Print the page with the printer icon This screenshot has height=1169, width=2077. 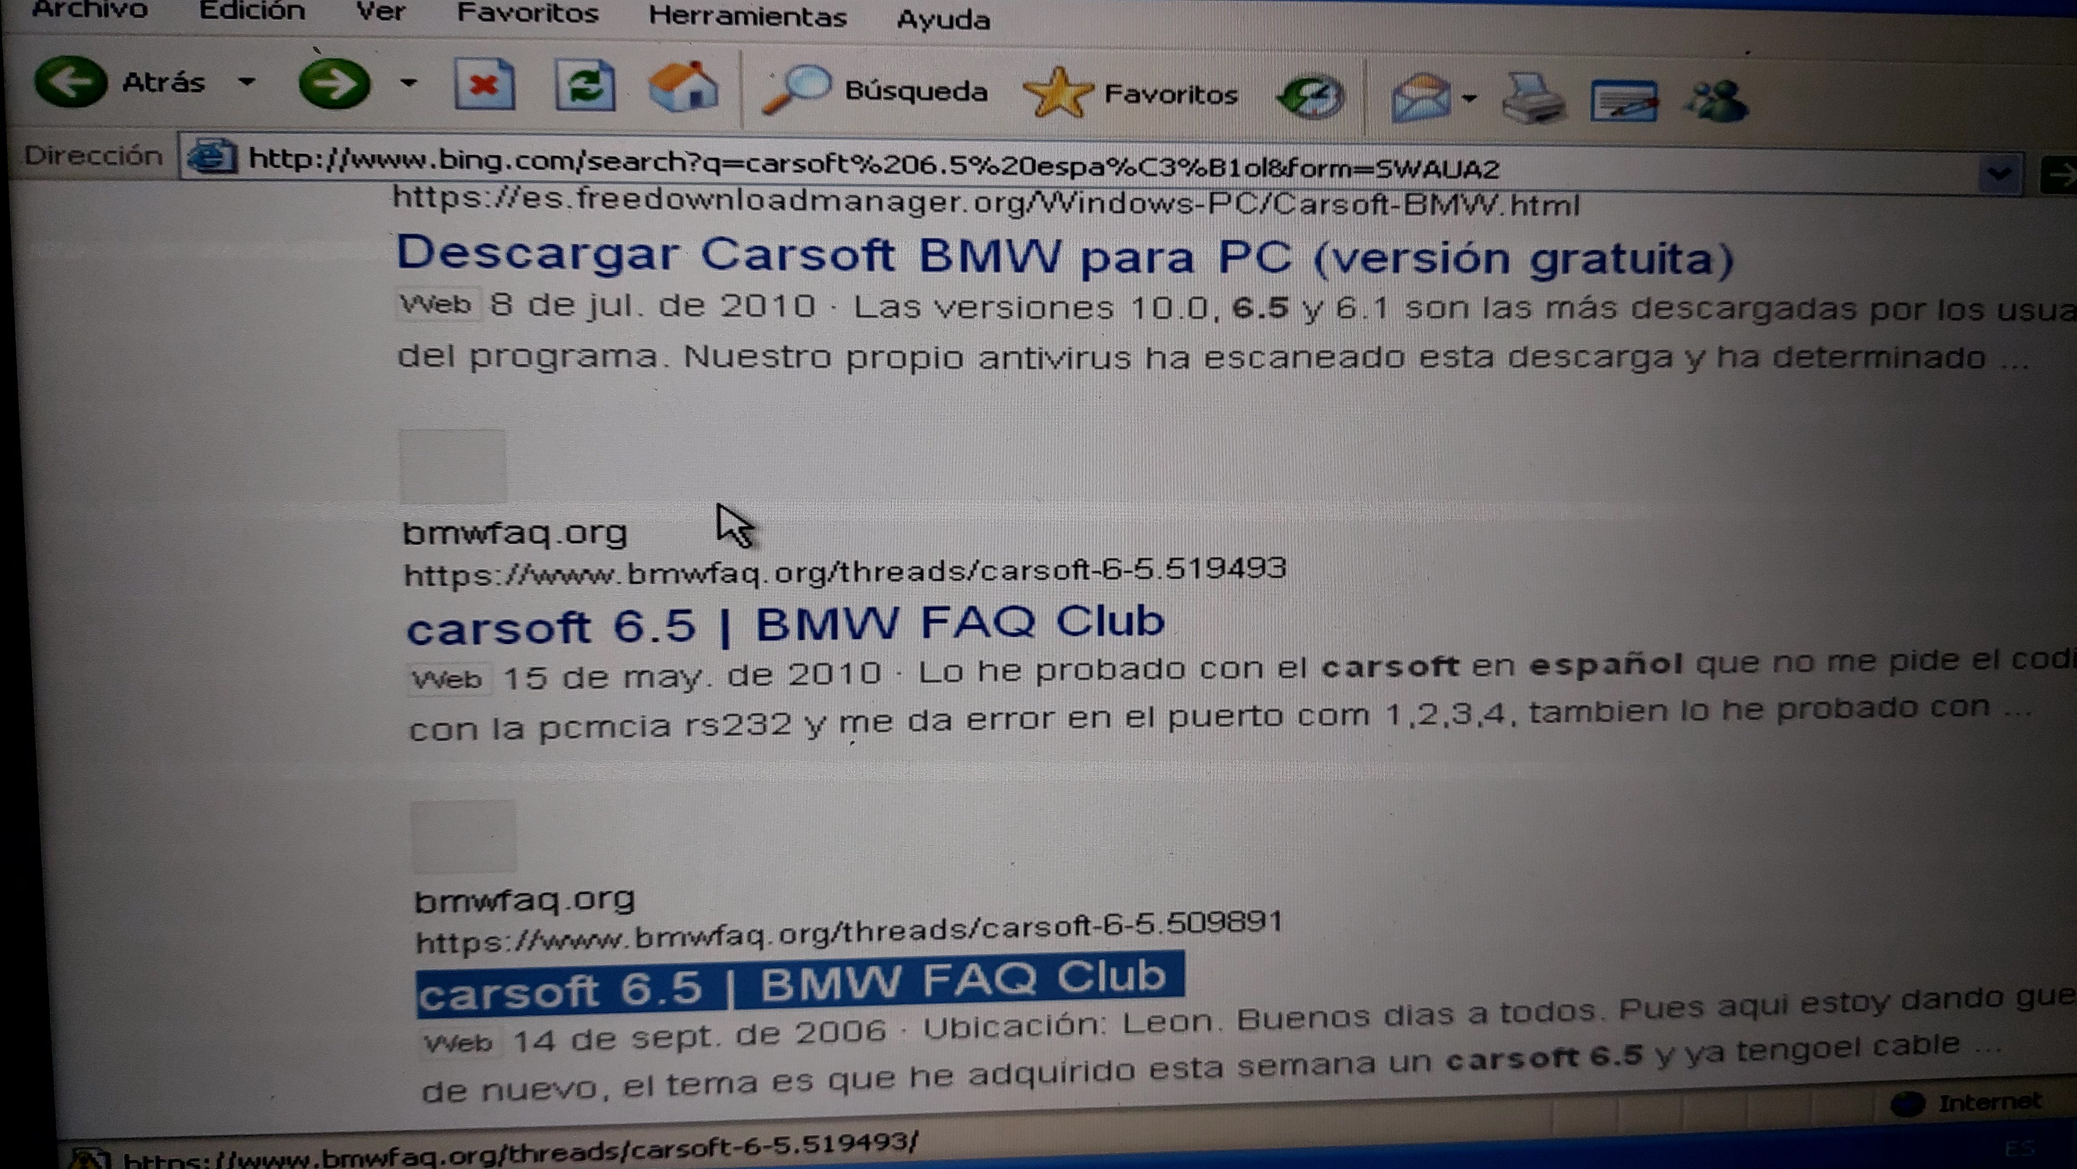tap(1533, 99)
